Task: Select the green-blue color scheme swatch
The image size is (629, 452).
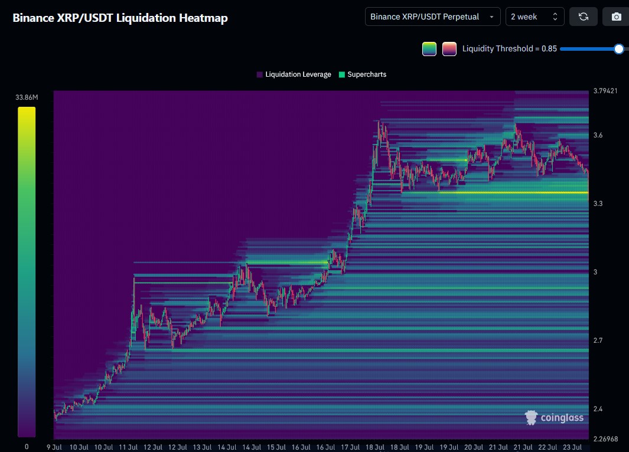Action: point(429,49)
